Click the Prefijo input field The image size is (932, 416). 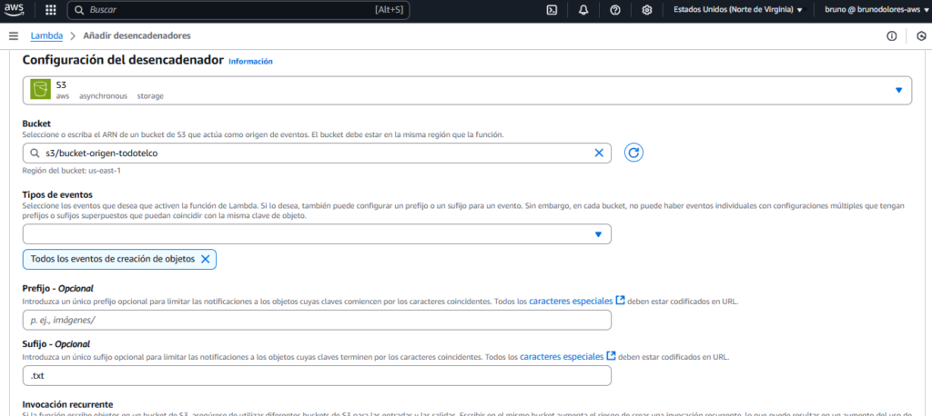pyautogui.click(x=317, y=320)
